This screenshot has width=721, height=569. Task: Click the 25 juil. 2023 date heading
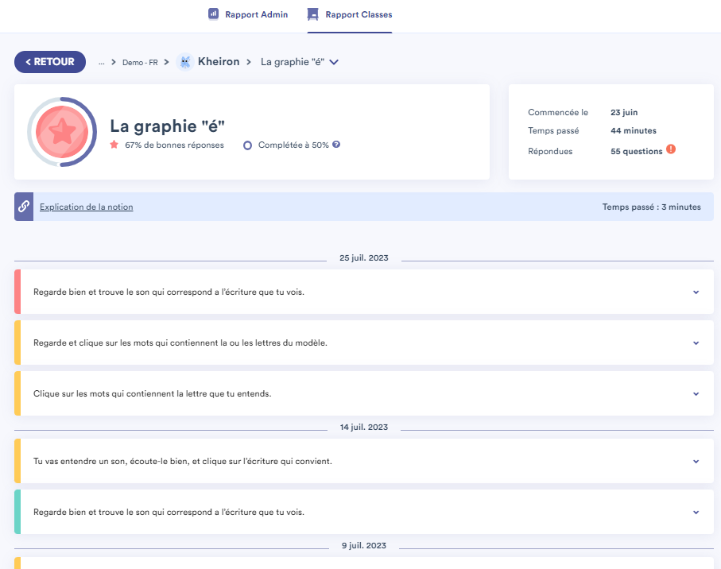click(364, 257)
